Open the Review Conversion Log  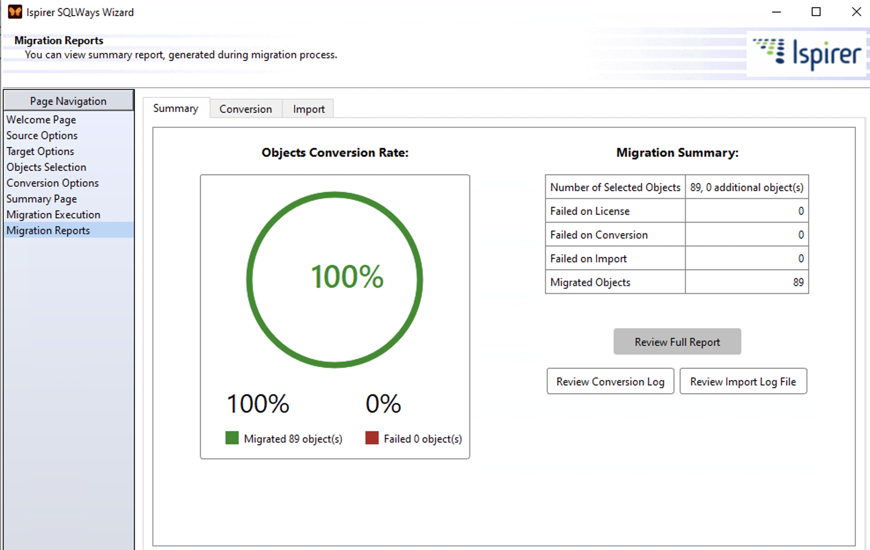610,381
